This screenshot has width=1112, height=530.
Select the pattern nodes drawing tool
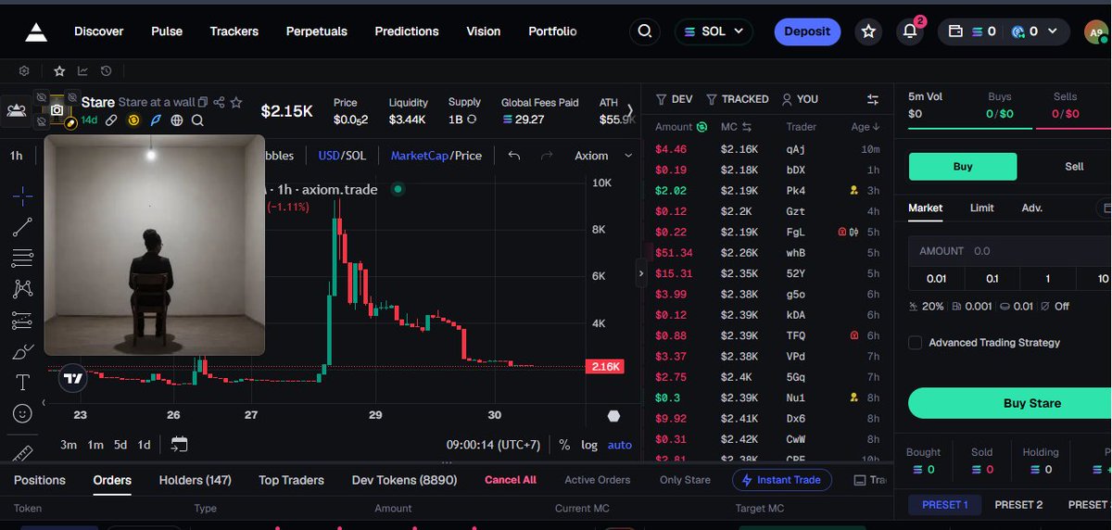tap(23, 289)
